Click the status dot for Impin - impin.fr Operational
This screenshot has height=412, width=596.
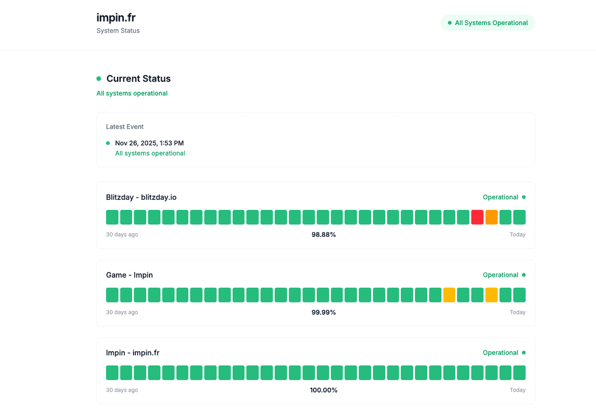point(524,353)
